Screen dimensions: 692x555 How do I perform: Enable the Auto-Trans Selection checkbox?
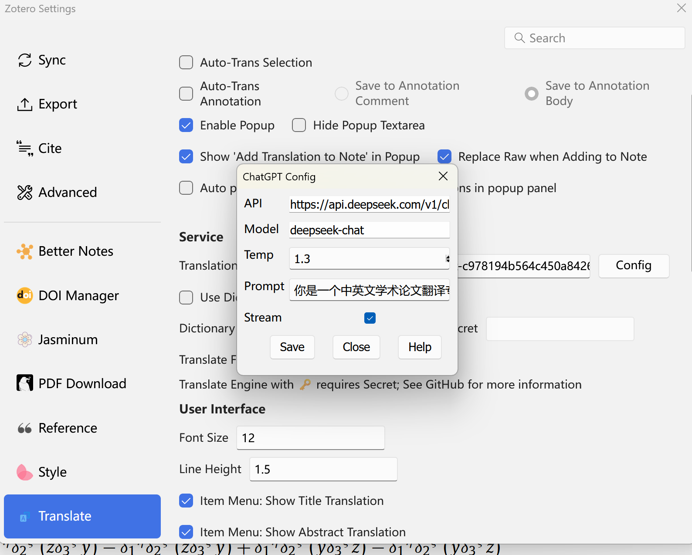186,63
